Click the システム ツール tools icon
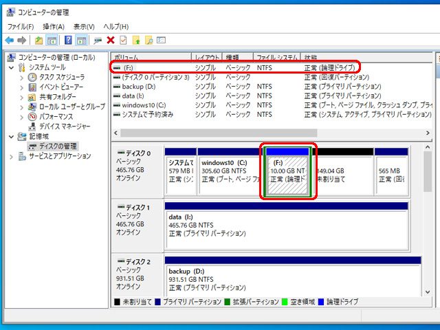This screenshot has width=440, height=330. pyautogui.click(x=22, y=67)
